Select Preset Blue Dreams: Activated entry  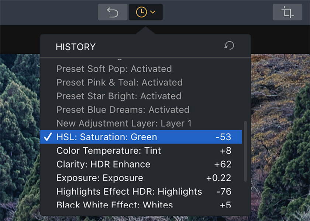pos(141,110)
